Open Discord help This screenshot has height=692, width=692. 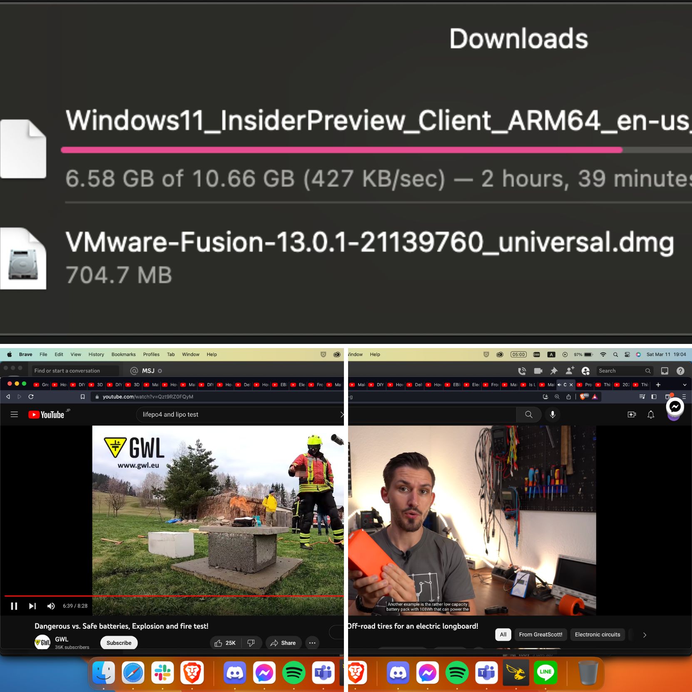pyautogui.click(x=680, y=371)
